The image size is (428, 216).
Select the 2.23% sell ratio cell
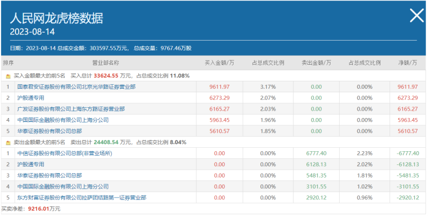pyautogui.click(x=364, y=154)
